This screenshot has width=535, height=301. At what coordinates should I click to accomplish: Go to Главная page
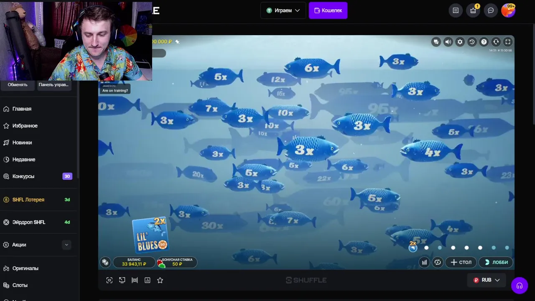tap(22, 109)
